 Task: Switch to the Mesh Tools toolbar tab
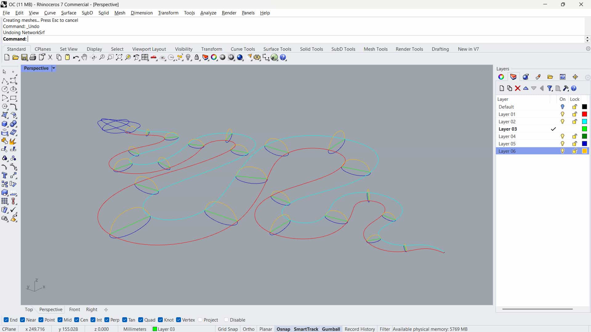coord(376,49)
